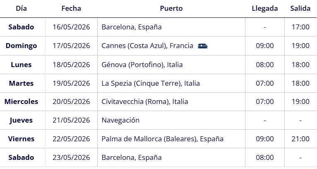Viewport: 317px width, 169px height.
Task: Select the Miercoles day cell
Action: click(x=22, y=101)
